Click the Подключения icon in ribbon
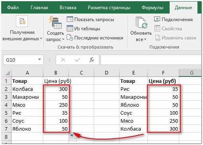This screenshot has height=145, width=203. pos(157,20)
